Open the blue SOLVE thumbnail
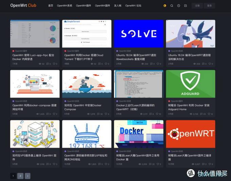The height and width of the screenshot is (181, 231). (139, 34)
